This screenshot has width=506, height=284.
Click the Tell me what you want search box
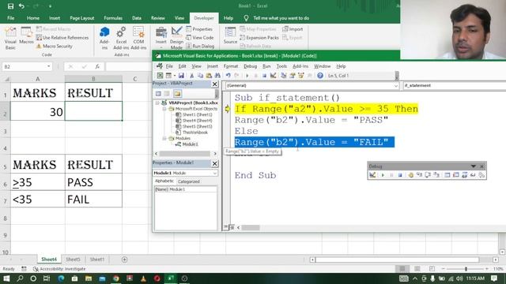281,18
